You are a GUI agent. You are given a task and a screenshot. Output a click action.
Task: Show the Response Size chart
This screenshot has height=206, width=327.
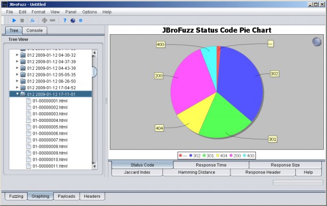tap(285, 165)
